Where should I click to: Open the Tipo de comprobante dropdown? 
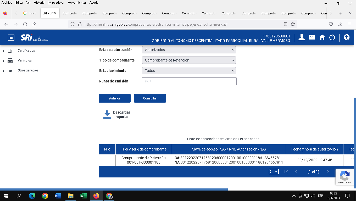click(x=189, y=60)
